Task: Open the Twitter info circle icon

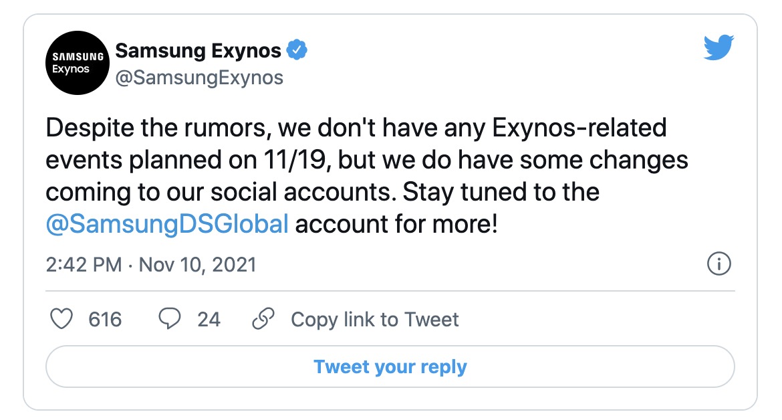Action: [x=719, y=264]
